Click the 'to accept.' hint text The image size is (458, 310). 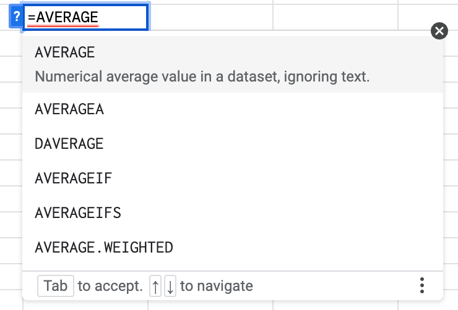110,286
